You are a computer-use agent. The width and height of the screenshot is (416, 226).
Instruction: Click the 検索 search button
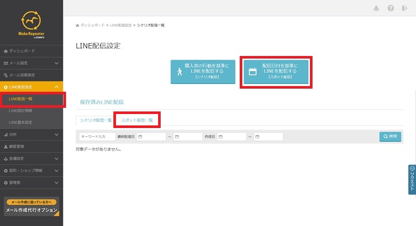tap(391, 136)
